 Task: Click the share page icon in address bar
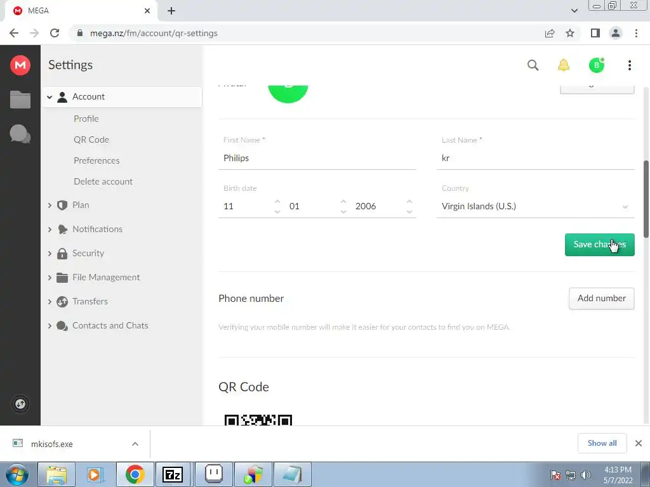pos(550,33)
